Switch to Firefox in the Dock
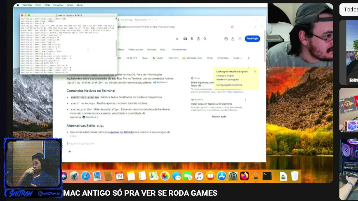The width and height of the screenshot is (358, 201). tap(244, 176)
